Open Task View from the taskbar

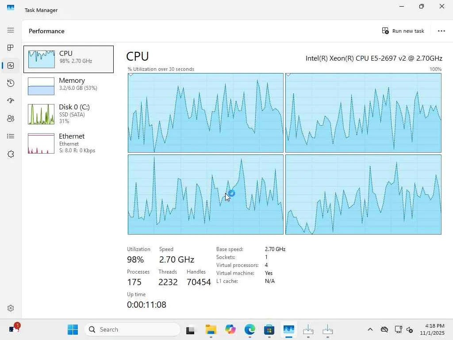point(190,330)
